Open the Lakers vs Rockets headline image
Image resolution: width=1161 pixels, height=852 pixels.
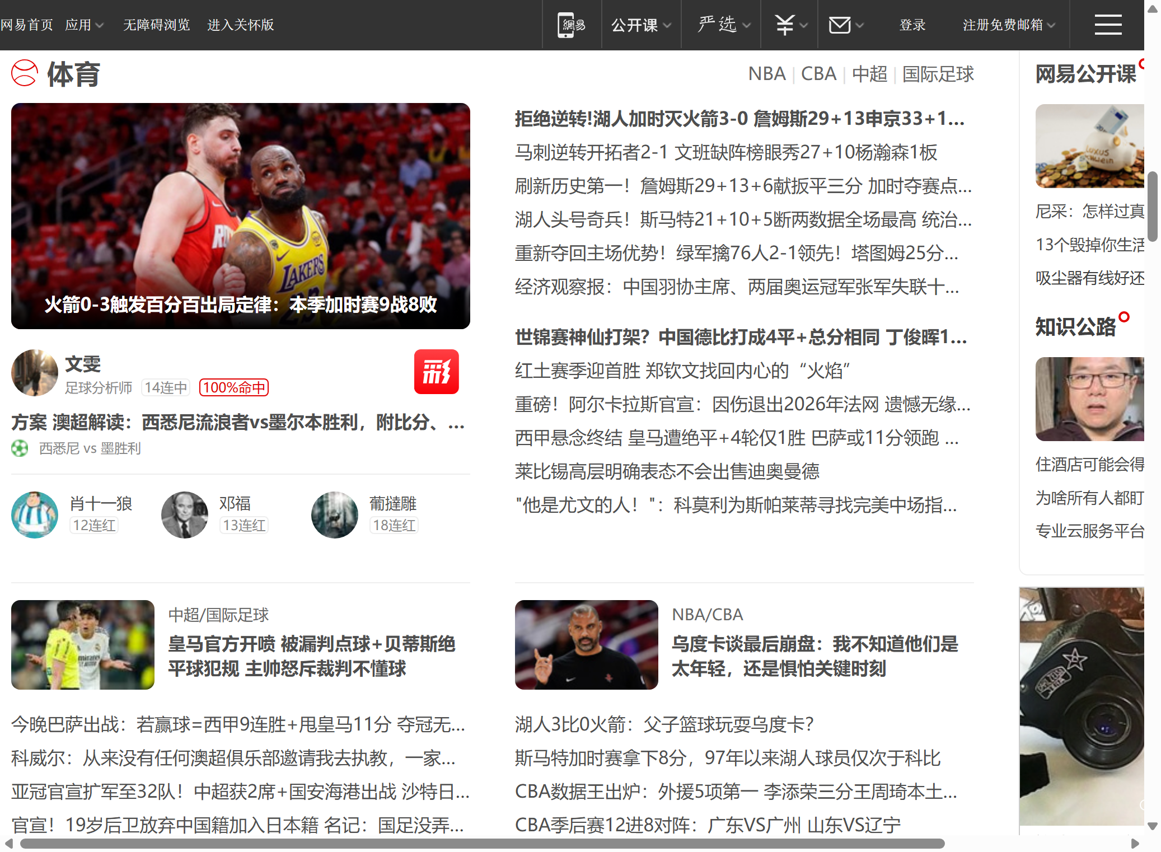[x=240, y=216]
